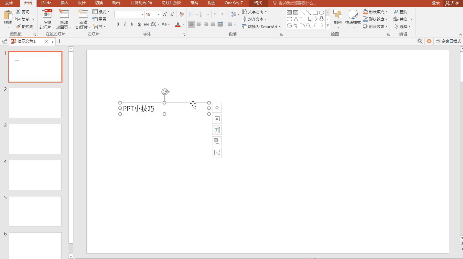Open the File (文件) menu
Image resolution: width=463 pixels, height=259 pixels.
(x=9, y=3)
